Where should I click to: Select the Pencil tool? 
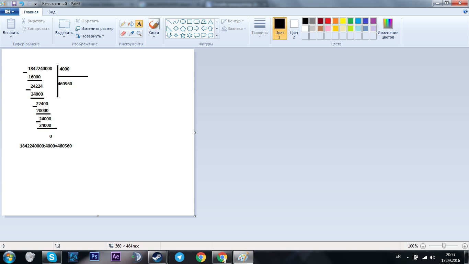point(123,24)
